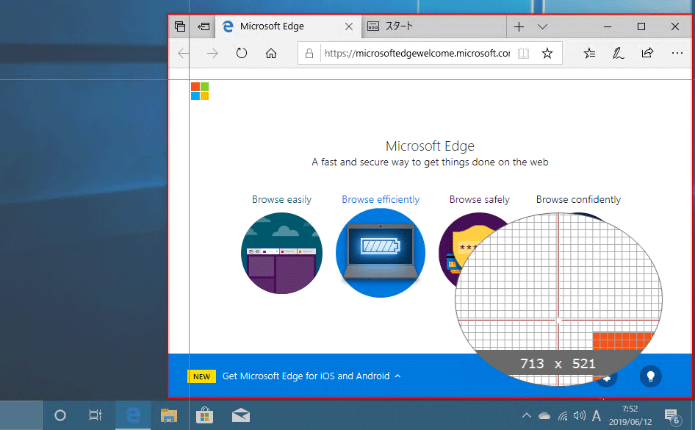Screen dimensions: 695x430
Task: Go to the Home page icon
Action: coord(271,54)
